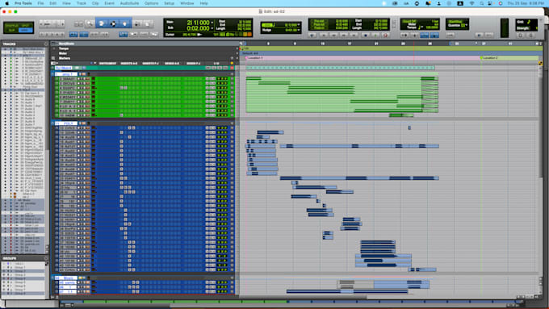549x309 pixels.
Task: Recall zoom preset 1
Action: pos(41,34)
